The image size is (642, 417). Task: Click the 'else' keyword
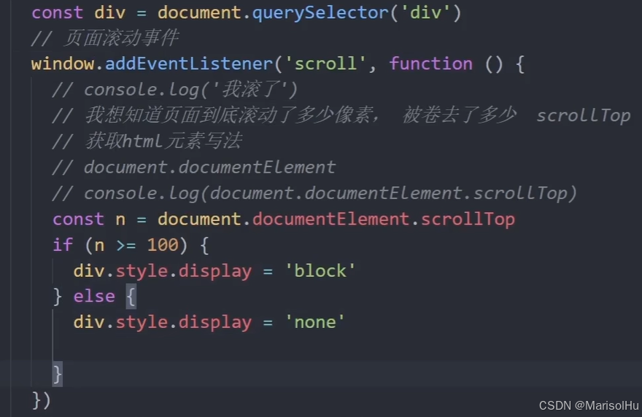94,296
